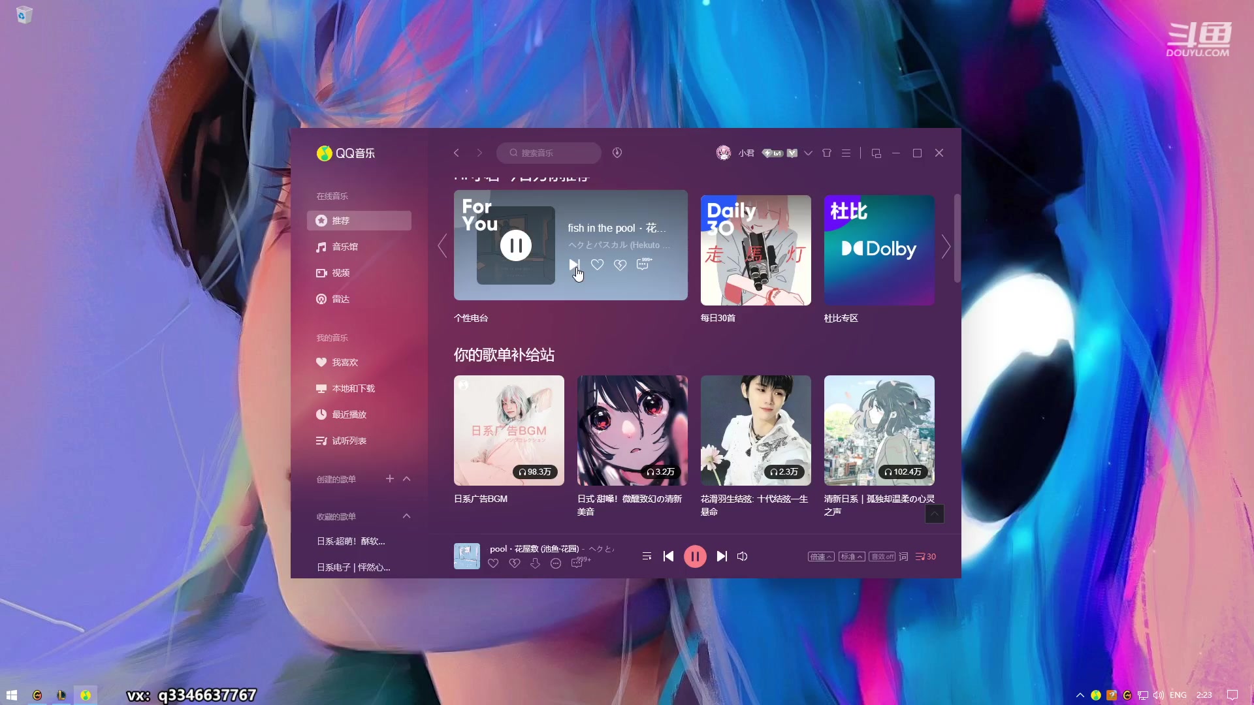Open 最近播放 recently played
The width and height of the screenshot is (1254, 705).
coord(349,414)
